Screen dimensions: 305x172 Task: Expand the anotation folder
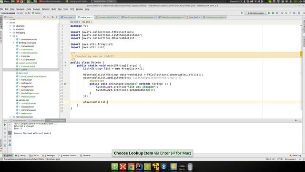pos(10,29)
